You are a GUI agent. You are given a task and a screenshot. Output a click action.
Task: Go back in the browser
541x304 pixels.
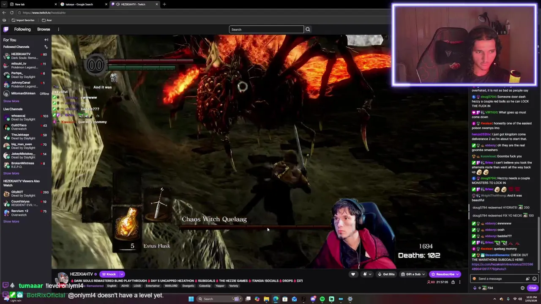pos(4,13)
